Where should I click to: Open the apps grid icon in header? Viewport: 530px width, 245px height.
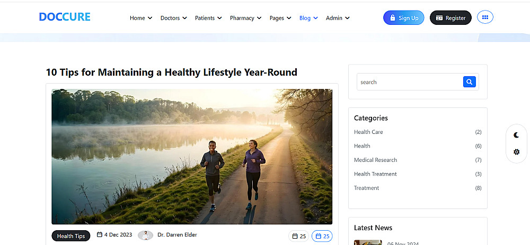pyautogui.click(x=485, y=17)
